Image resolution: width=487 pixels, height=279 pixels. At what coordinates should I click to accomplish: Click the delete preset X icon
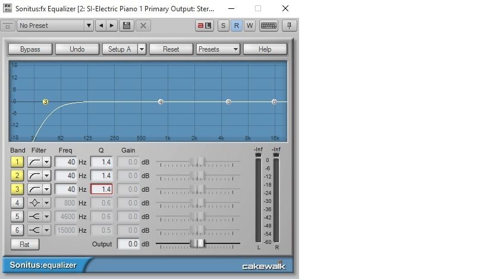coord(143,26)
